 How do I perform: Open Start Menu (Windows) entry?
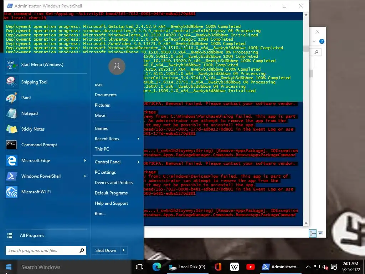point(46,65)
